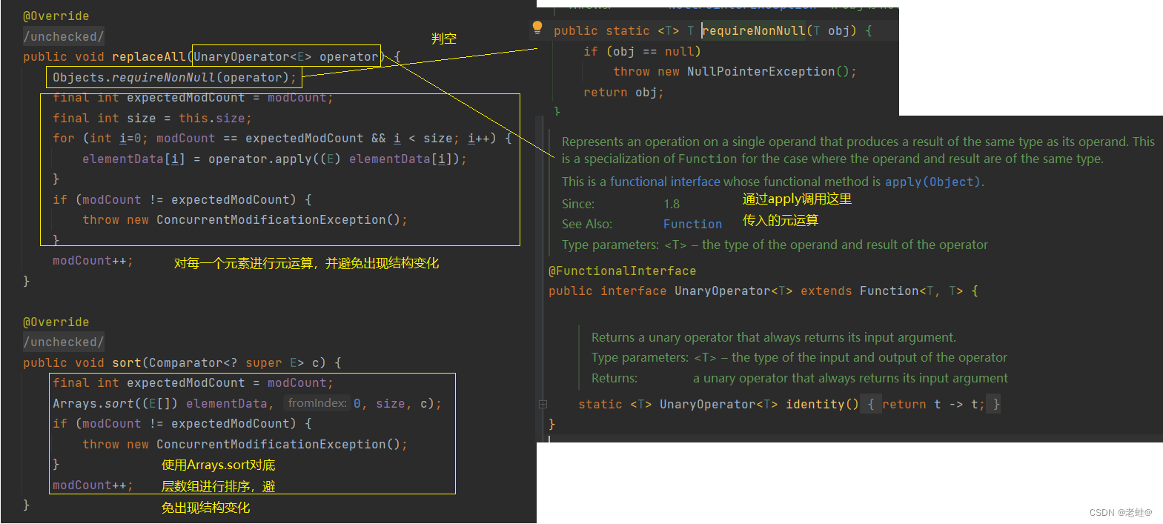Click the folded 'return t -> t;' body

pos(933,404)
